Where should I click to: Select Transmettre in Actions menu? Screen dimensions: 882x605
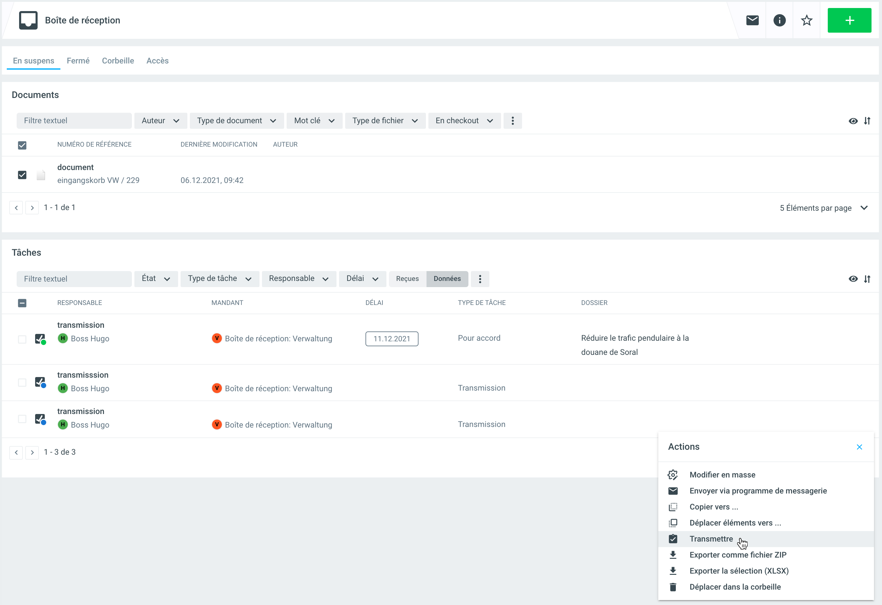pos(711,539)
